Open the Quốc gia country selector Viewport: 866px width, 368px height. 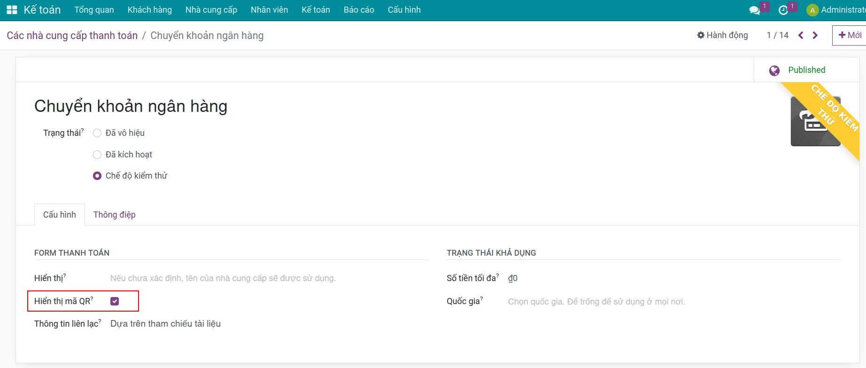pos(674,302)
